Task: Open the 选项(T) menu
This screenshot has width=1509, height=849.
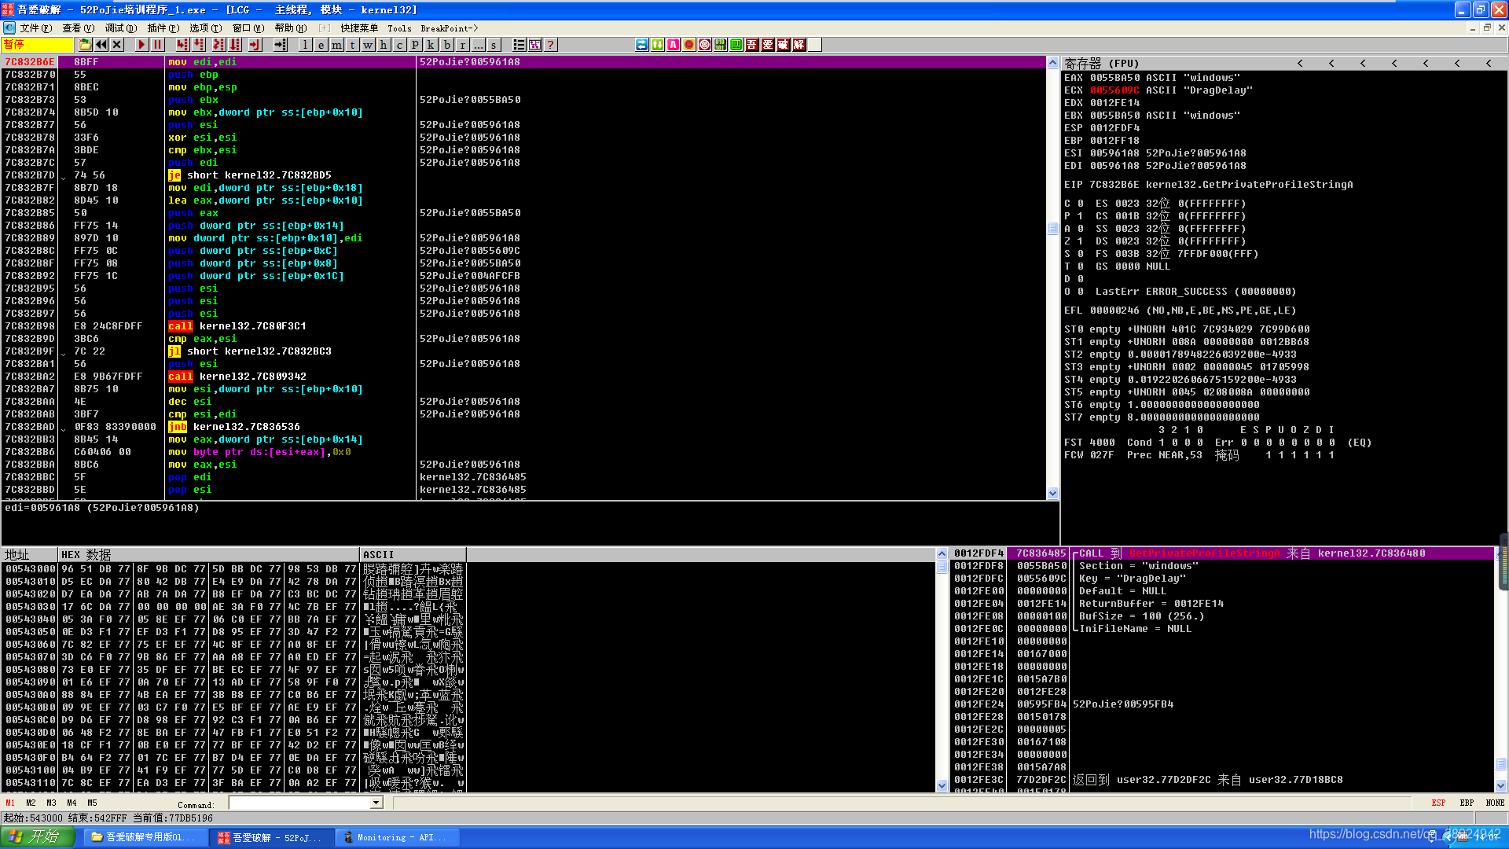Action: coord(205,28)
